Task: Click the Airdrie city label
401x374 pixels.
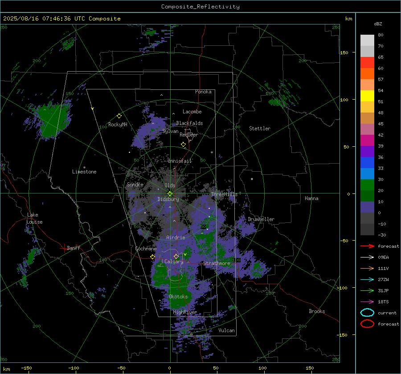Action: 176,237
